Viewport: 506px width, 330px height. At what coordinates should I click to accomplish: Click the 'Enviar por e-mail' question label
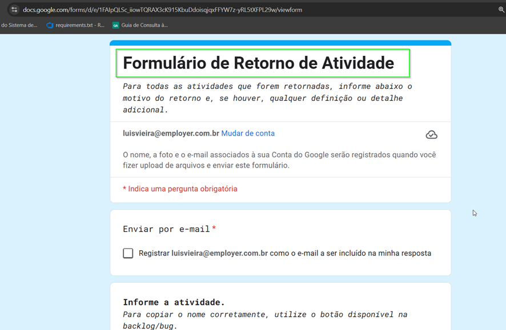click(167, 229)
